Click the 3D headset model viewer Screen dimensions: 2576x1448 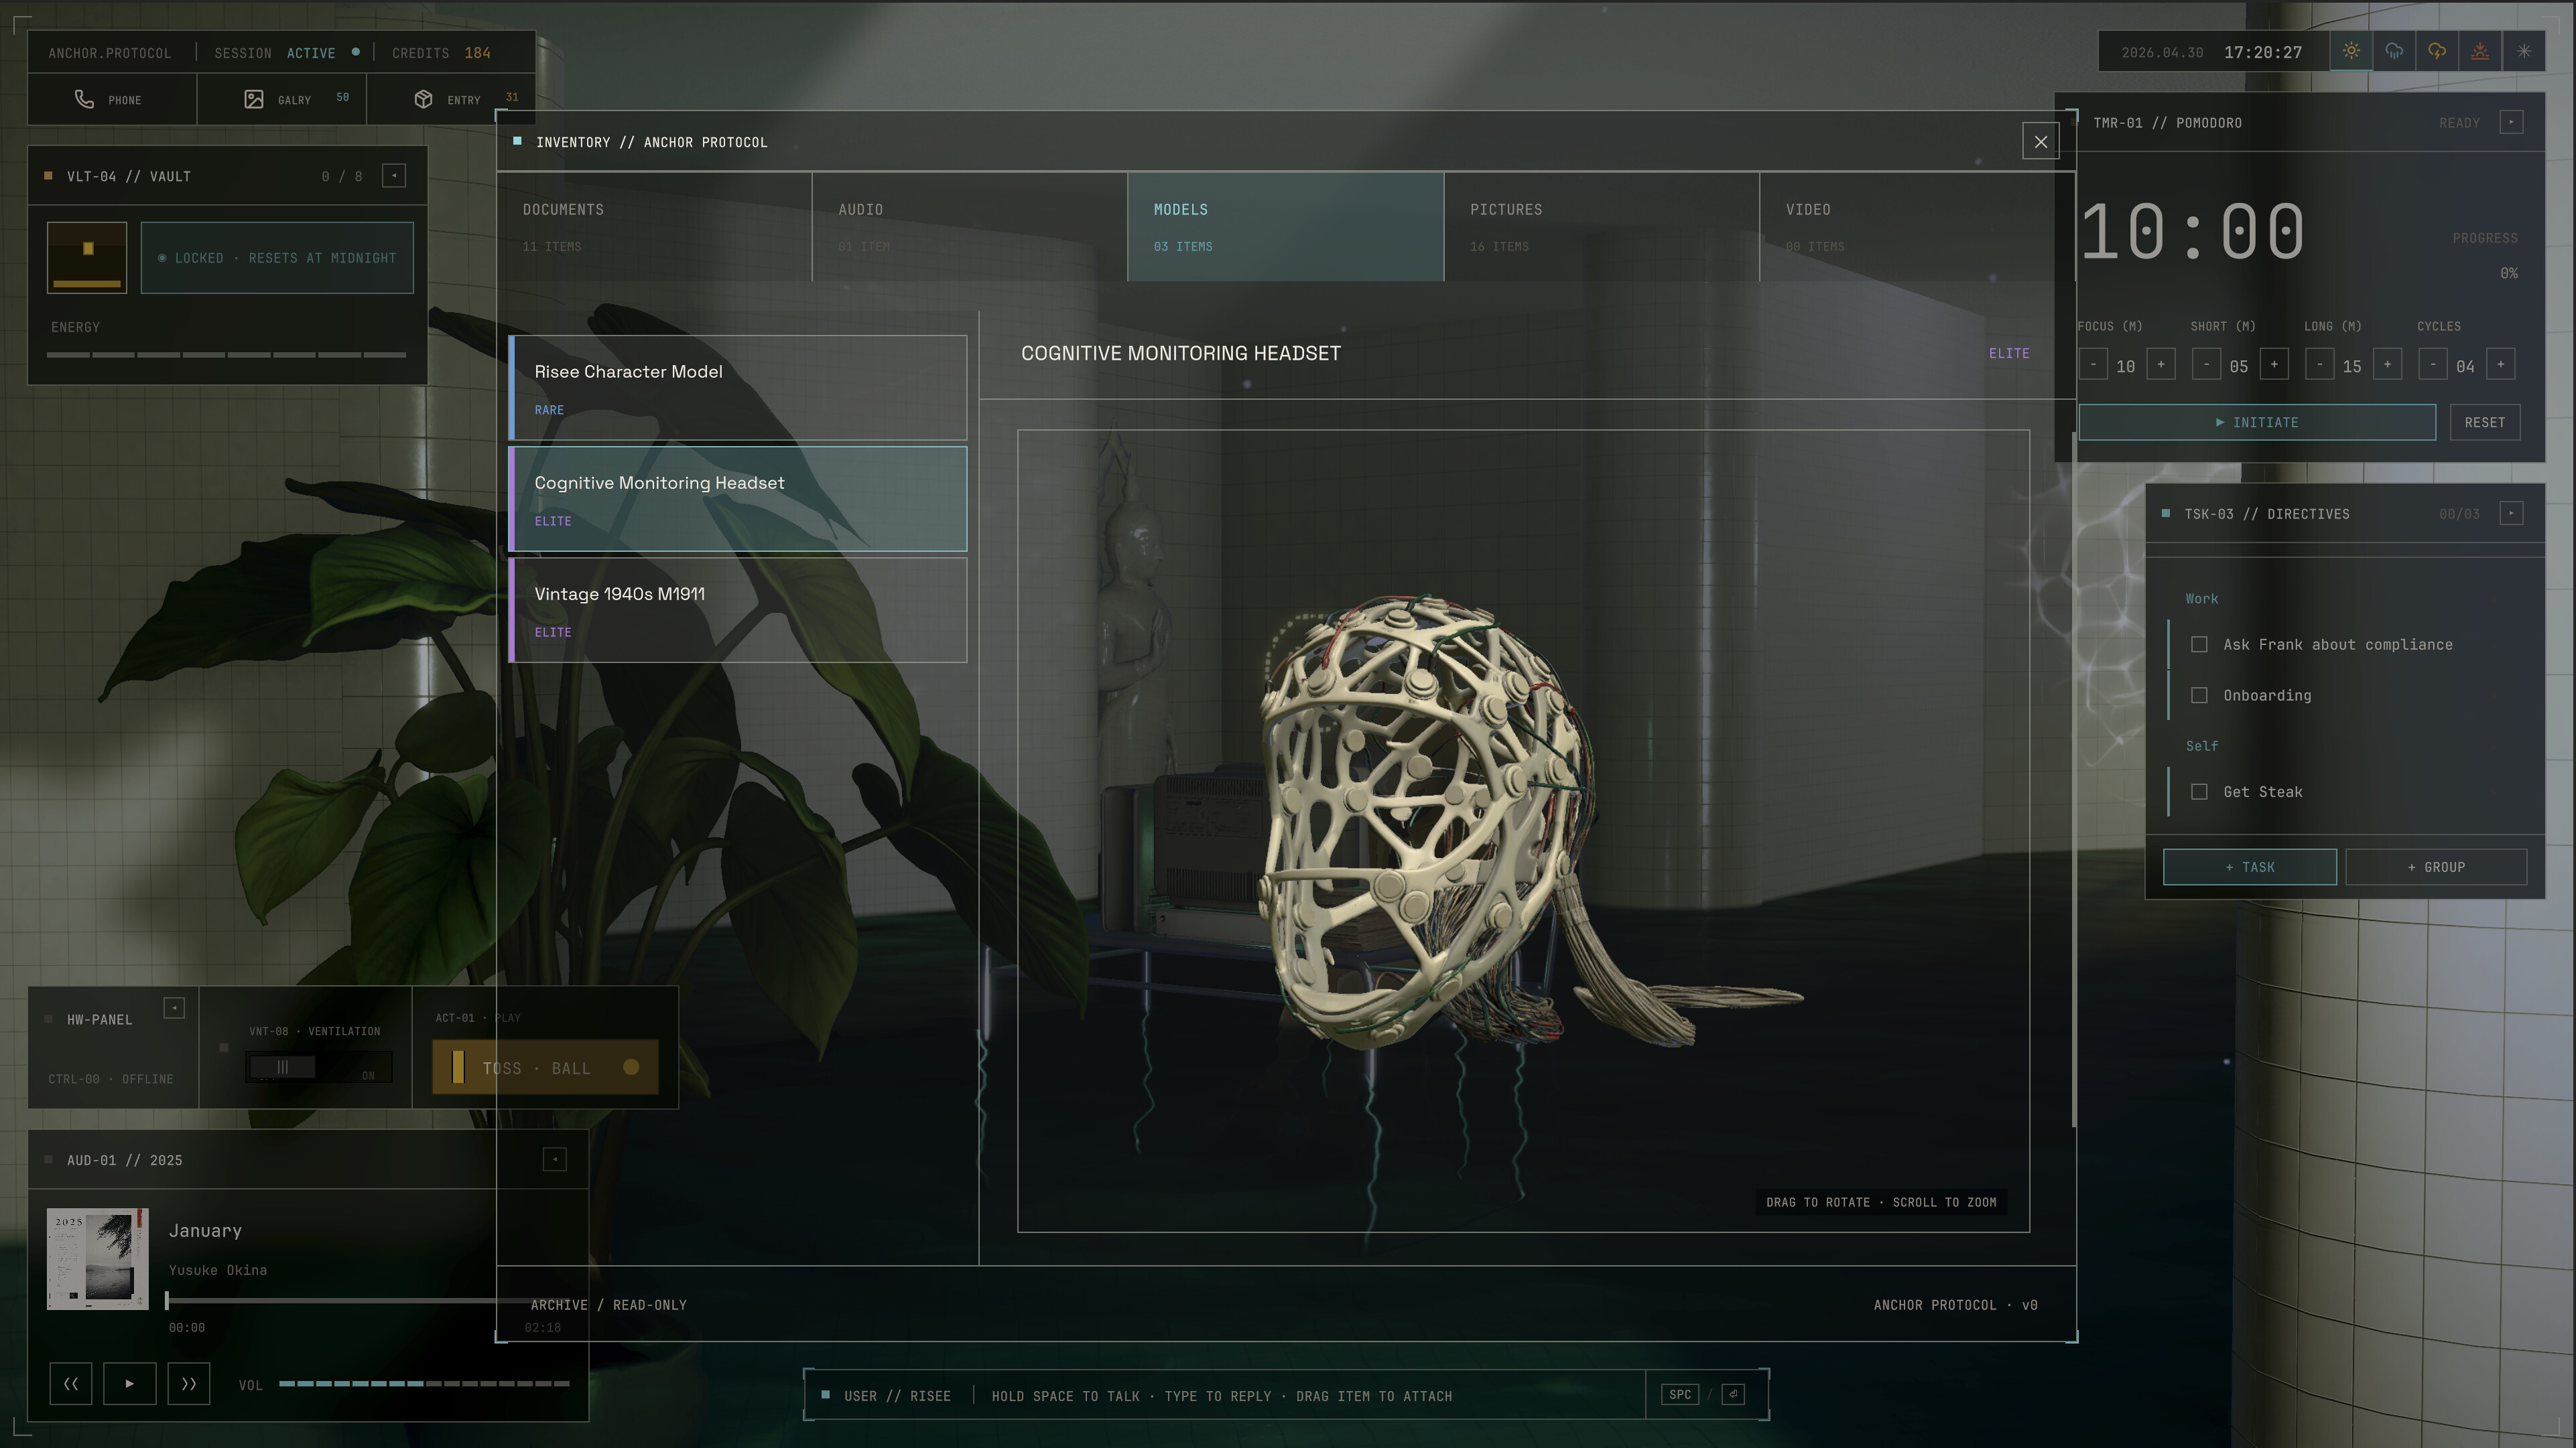(x=1523, y=830)
